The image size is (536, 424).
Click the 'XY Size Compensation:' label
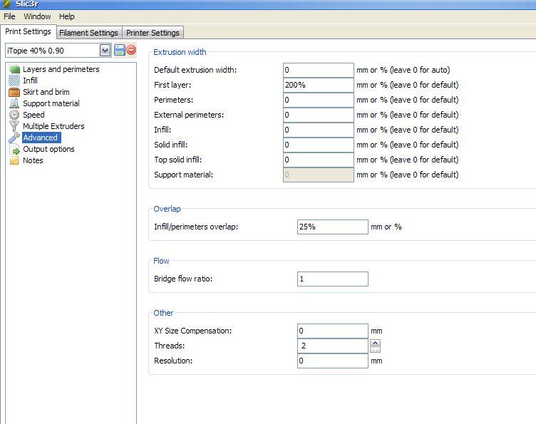(192, 331)
